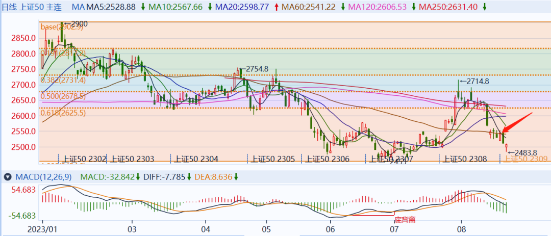Image resolution: width=551 pixels, height=236 pixels.
Task: Select the 上证50 2308 contract label
Action: click(464, 159)
